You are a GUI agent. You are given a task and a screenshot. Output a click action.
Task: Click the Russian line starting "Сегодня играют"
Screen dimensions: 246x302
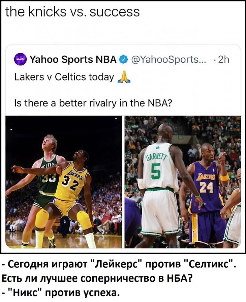[x=120, y=264]
